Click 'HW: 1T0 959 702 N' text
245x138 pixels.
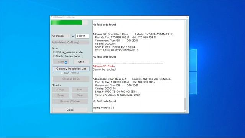pos(144,38)
